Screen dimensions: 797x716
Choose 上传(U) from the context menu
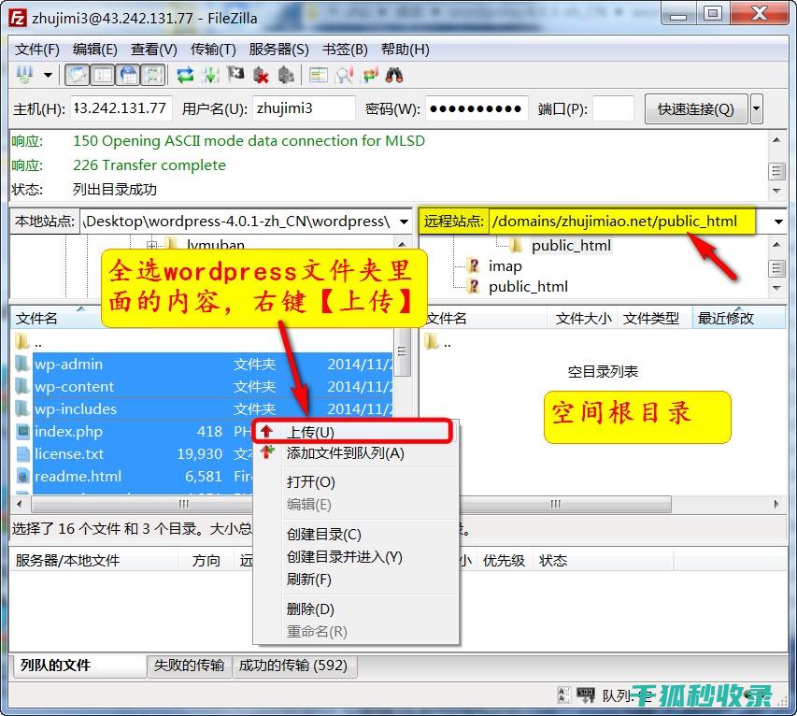(x=356, y=432)
